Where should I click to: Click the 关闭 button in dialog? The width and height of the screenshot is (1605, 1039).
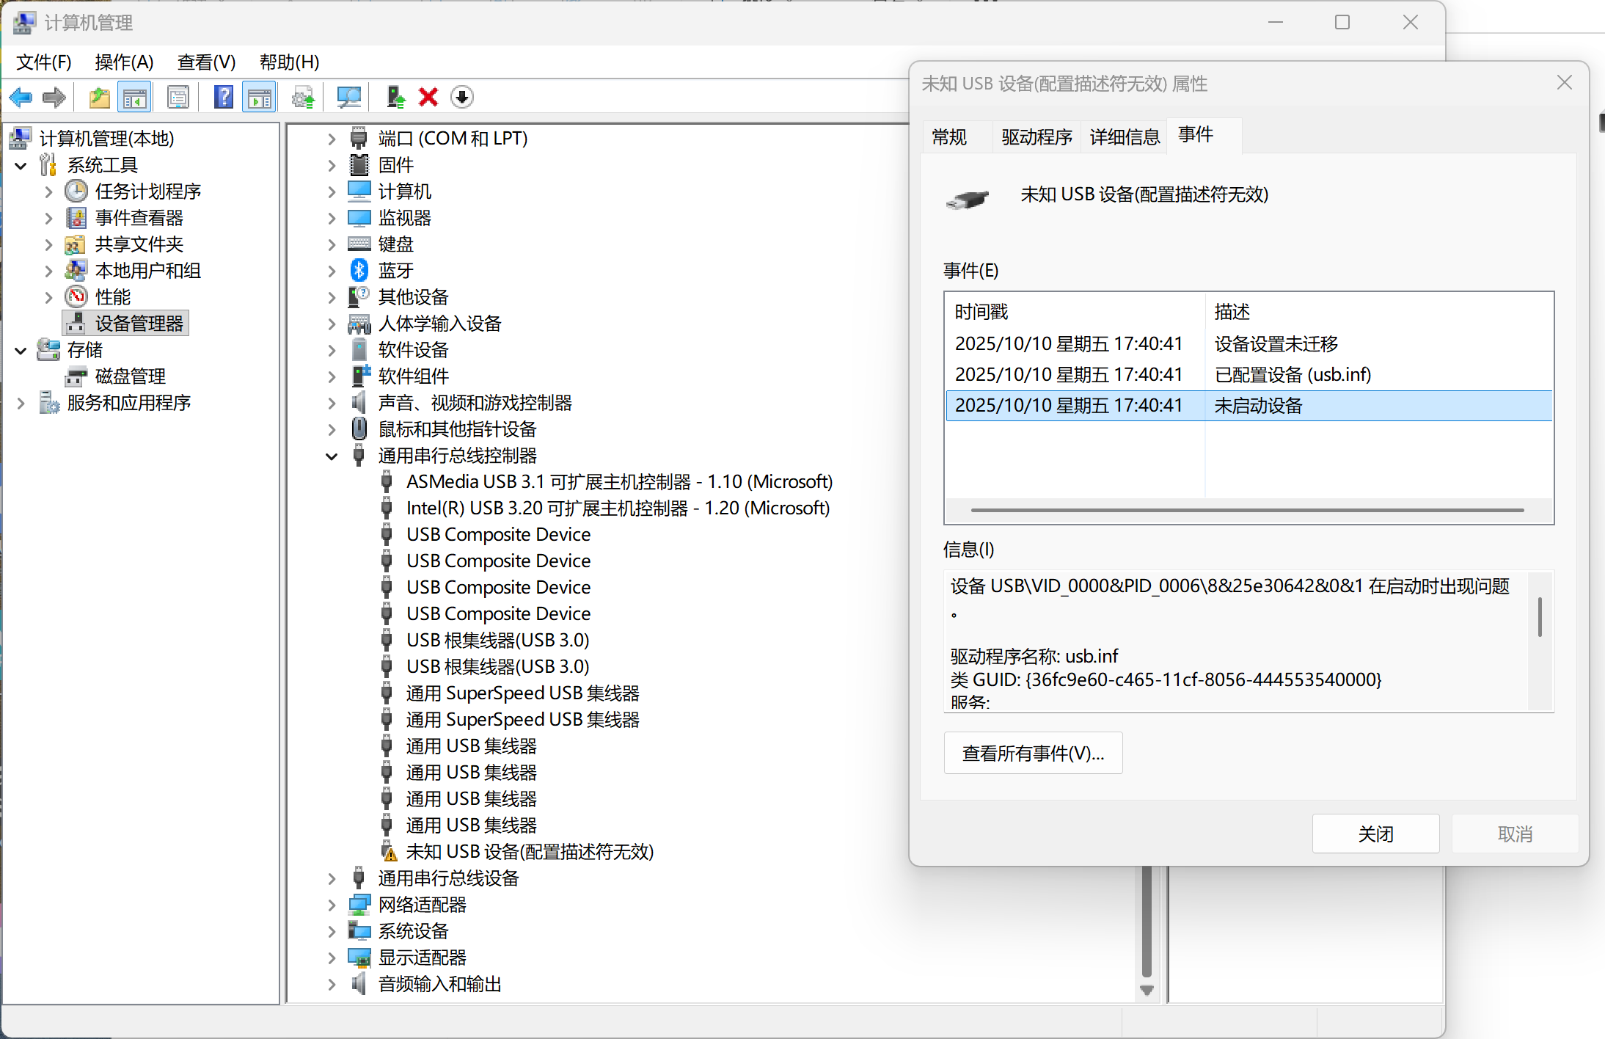[x=1375, y=834]
